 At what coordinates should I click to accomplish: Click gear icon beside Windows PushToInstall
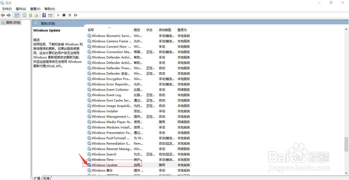tap(89, 138)
